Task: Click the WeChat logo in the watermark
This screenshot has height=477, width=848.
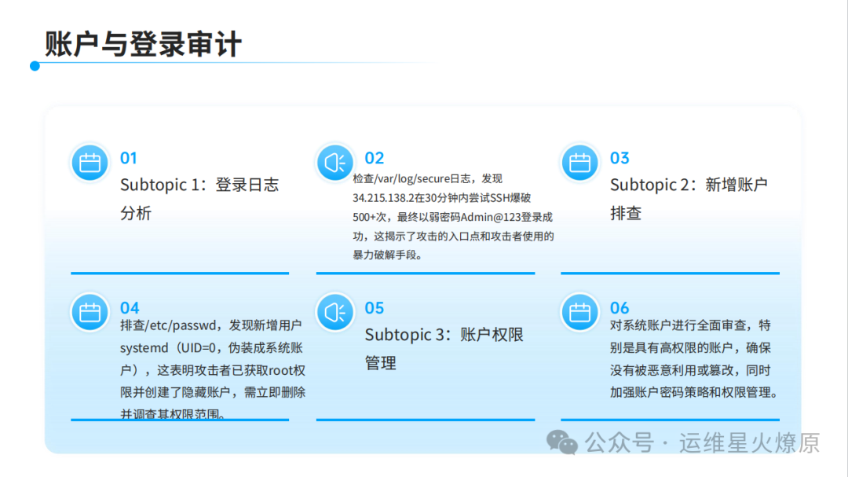Action: [562, 442]
